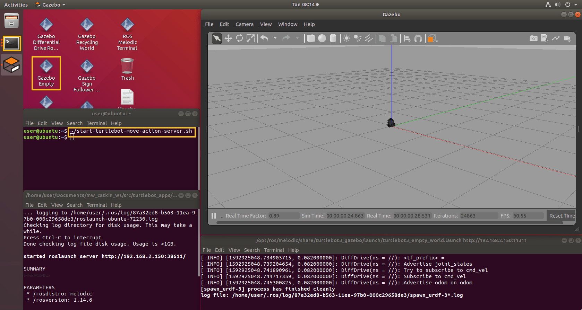The width and height of the screenshot is (582, 310).
Task: Add a directional light
Action: click(369, 38)
